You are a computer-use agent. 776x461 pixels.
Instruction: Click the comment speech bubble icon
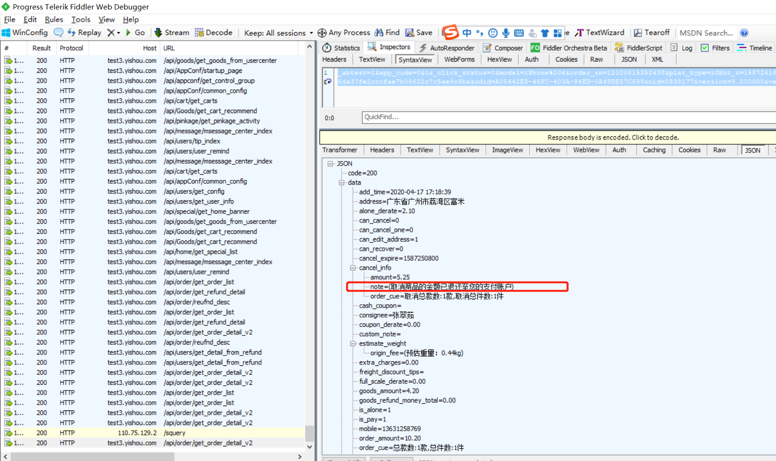(x=59, y=33)
